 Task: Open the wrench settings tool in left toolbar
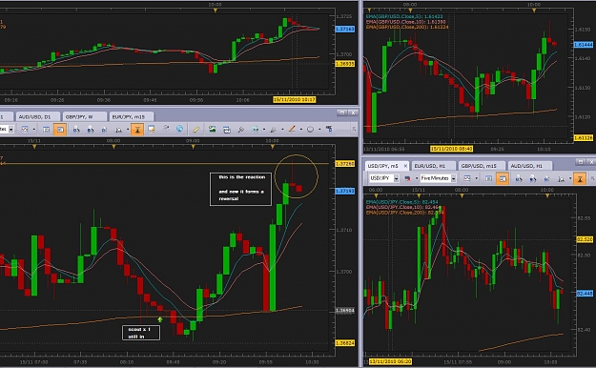[241, 130]
